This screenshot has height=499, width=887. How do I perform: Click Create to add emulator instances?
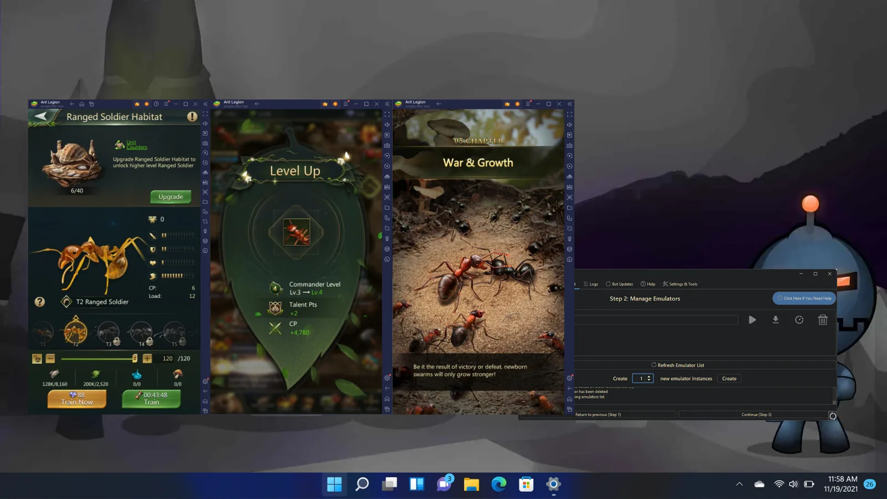[x=729, y=379]
